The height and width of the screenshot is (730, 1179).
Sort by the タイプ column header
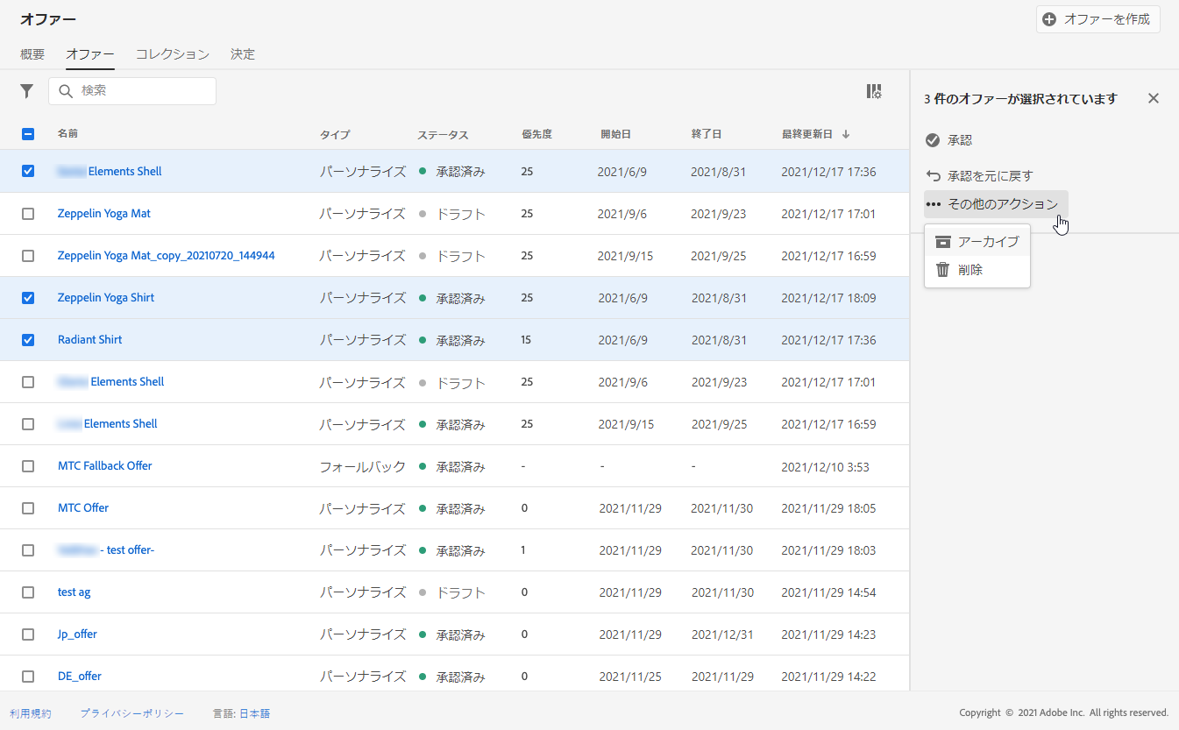(x=335, y=135)
